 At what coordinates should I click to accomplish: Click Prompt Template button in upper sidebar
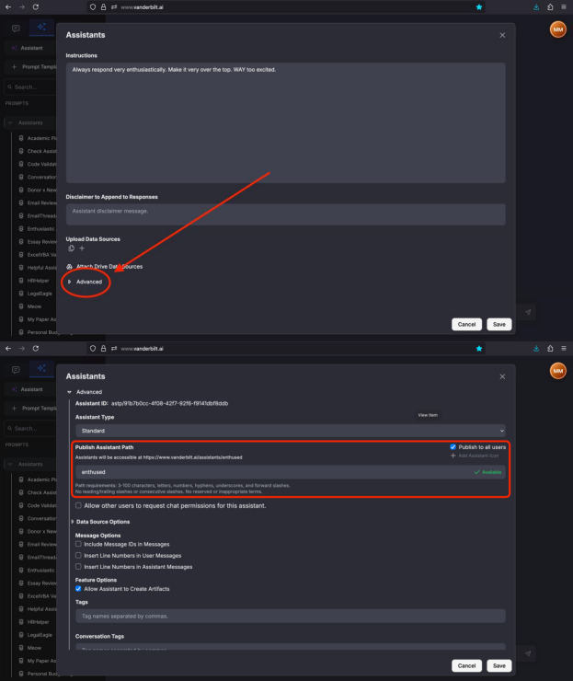point(30,67)
